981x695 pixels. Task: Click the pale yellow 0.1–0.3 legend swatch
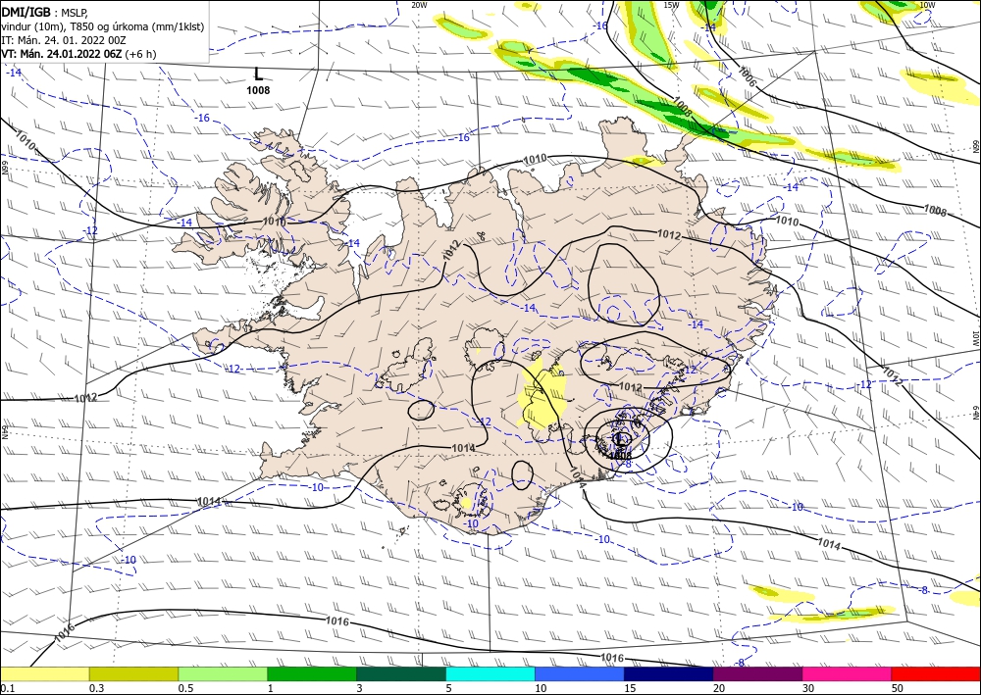click(44, 673)
